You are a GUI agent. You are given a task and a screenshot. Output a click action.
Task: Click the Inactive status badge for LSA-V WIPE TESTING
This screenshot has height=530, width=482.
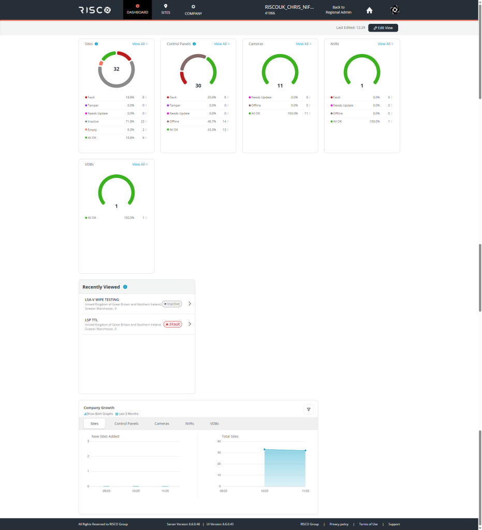(x=171, y=304)
